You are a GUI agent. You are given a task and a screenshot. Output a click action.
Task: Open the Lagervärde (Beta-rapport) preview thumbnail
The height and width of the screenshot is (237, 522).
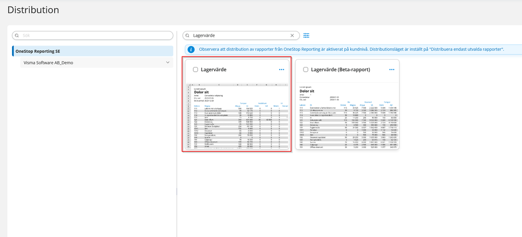pos(347,115)
